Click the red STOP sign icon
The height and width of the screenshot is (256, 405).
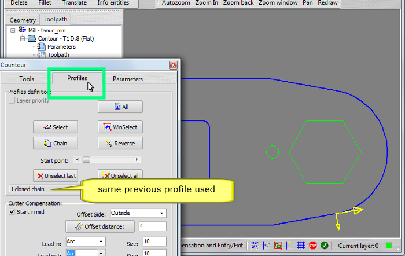[x=313, y=245]
